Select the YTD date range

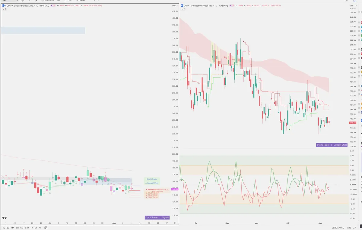(27, 228)
